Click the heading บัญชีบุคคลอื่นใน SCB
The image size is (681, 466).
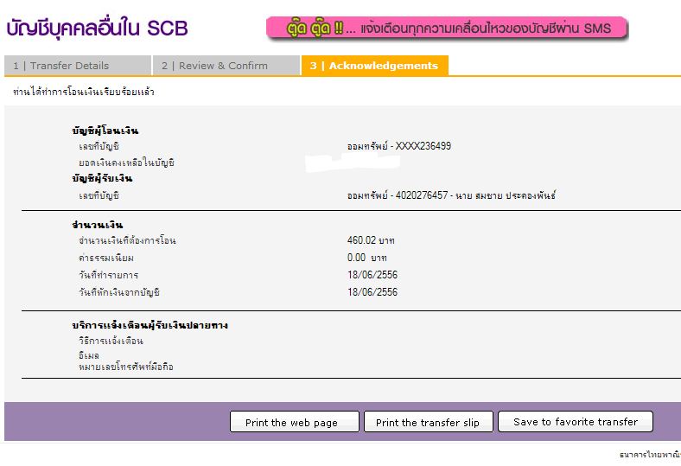[98, 29]
